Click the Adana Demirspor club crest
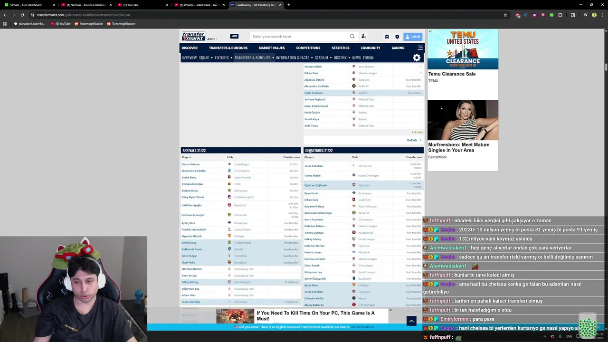 [x=354, y=175]
